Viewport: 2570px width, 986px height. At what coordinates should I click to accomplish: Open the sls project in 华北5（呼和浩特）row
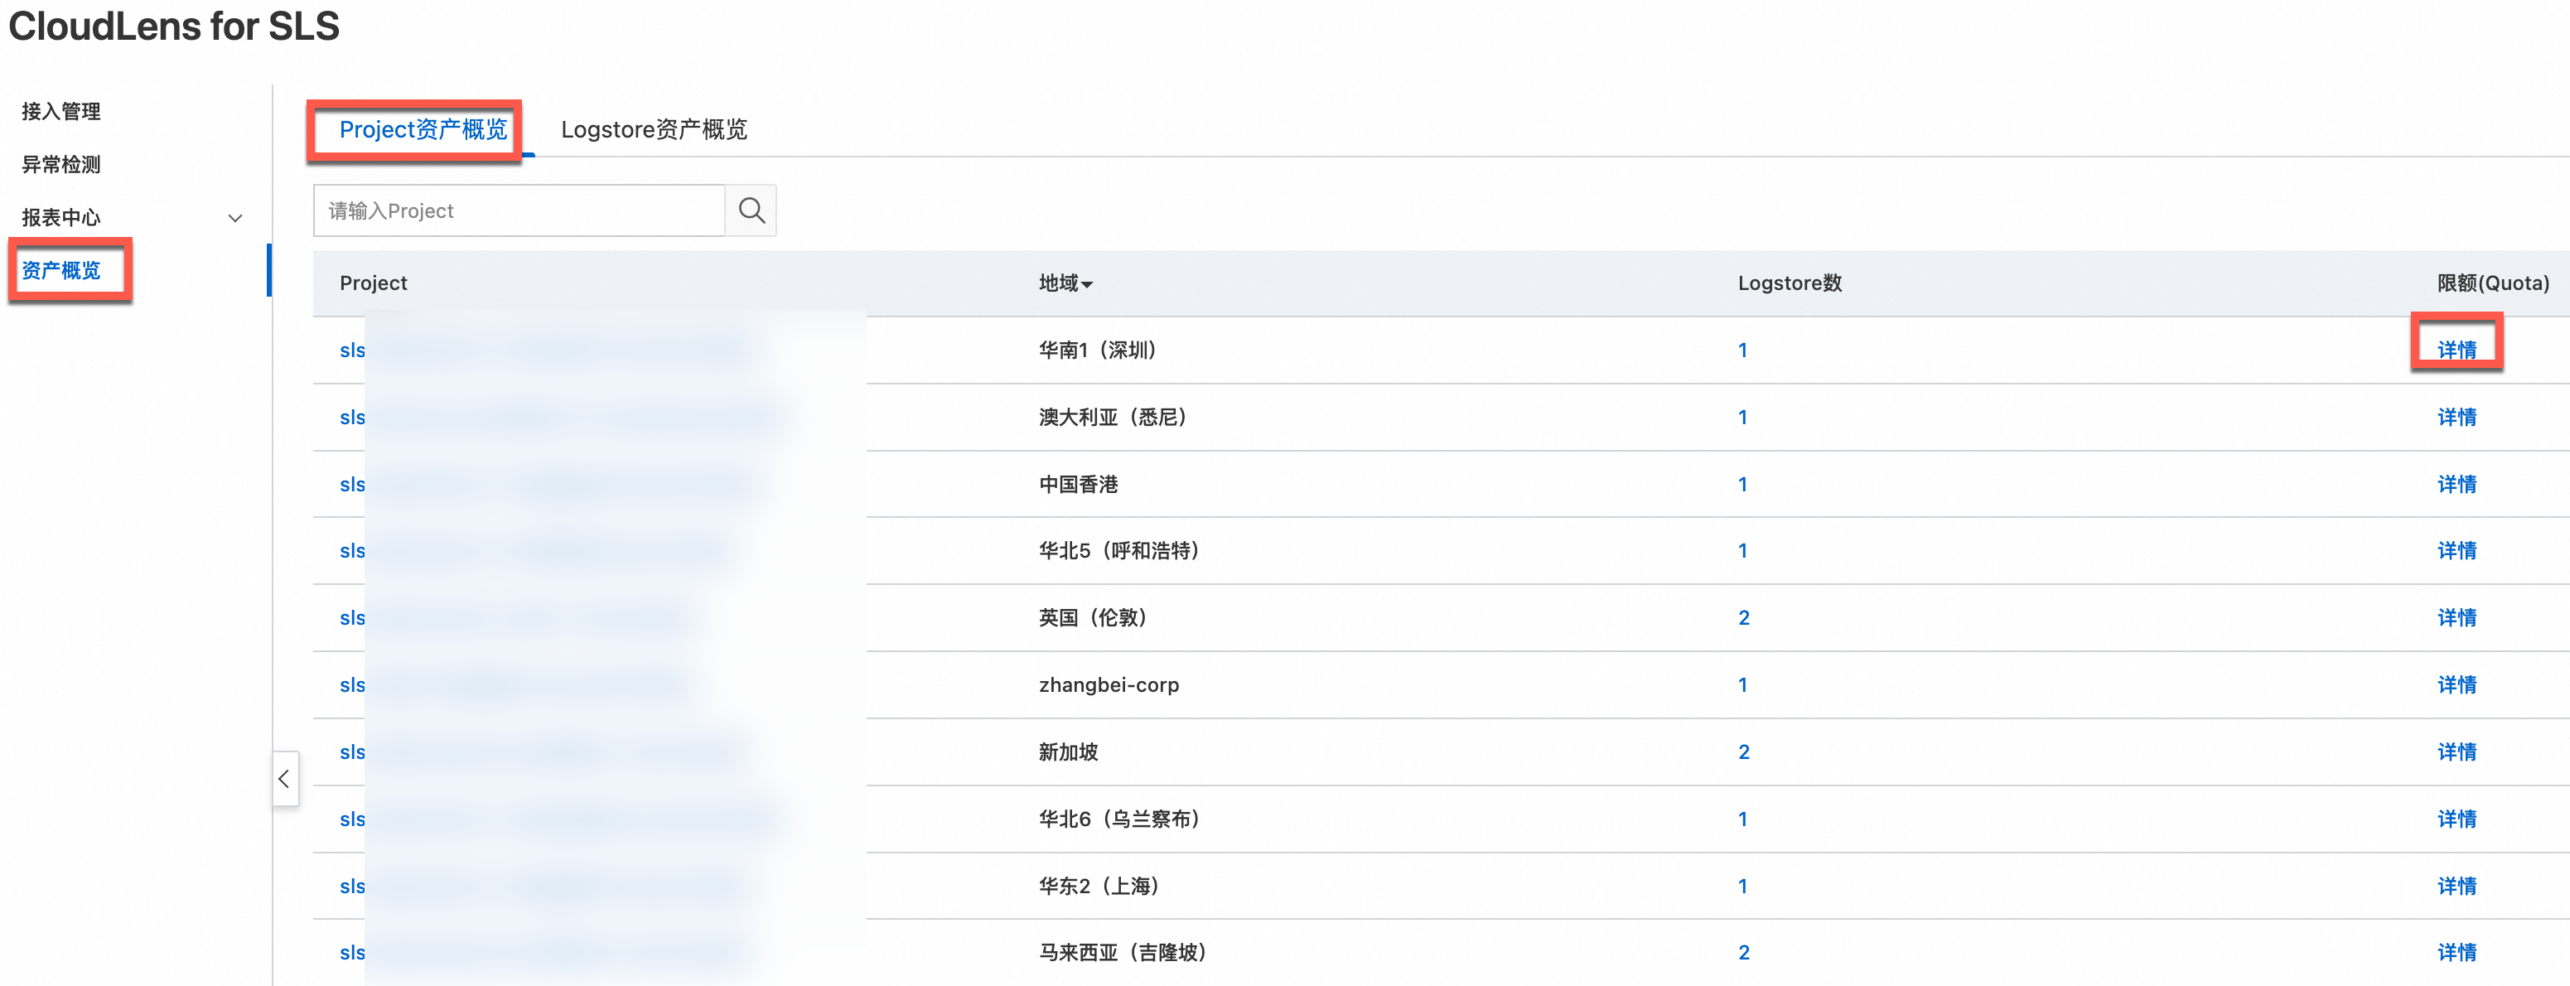click(x=352, y=551)
